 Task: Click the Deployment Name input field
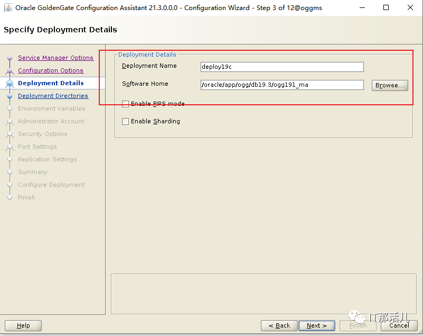point(282,67)
